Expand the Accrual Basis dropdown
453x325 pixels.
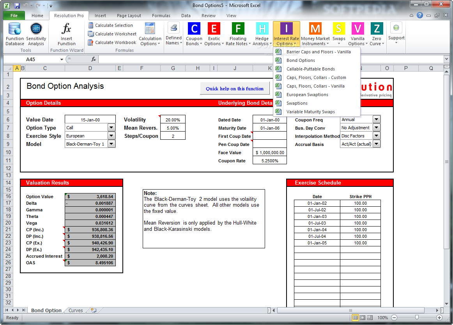coord(376,144)
